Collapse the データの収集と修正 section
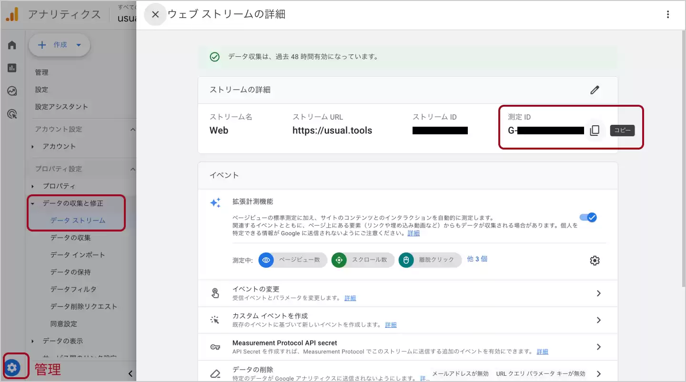This screenshot has height=382, width=686. pyautogui.click(x=33, y=203)
